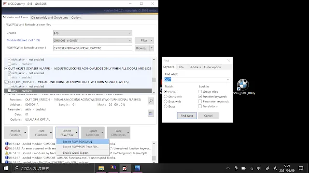309x173 pixels.
Task: Click the IME input mode A icon
Action: (275, 168)
